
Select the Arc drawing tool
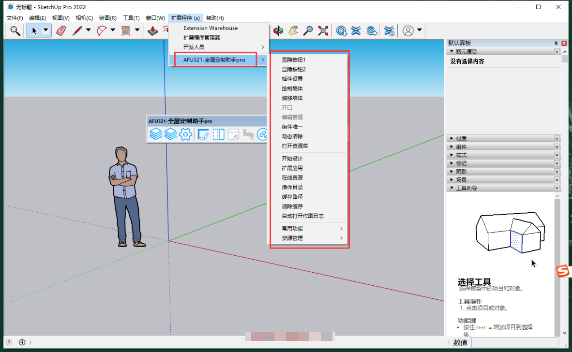(x=102, y=31)
